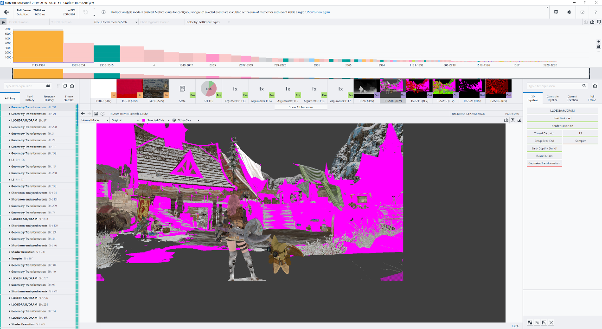
Task: Select the teal 2938-3515 chart bar
Action: (x=107, y=53)
